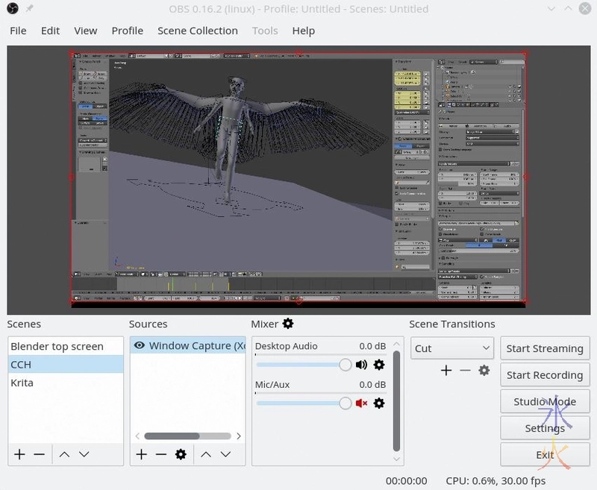
Task: Mute the Desktop Audio speaker
Action: tap(362, 365)
